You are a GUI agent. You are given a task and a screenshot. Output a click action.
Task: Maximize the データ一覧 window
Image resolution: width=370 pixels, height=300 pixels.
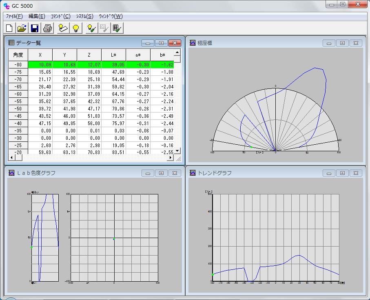tap(161, 43)
